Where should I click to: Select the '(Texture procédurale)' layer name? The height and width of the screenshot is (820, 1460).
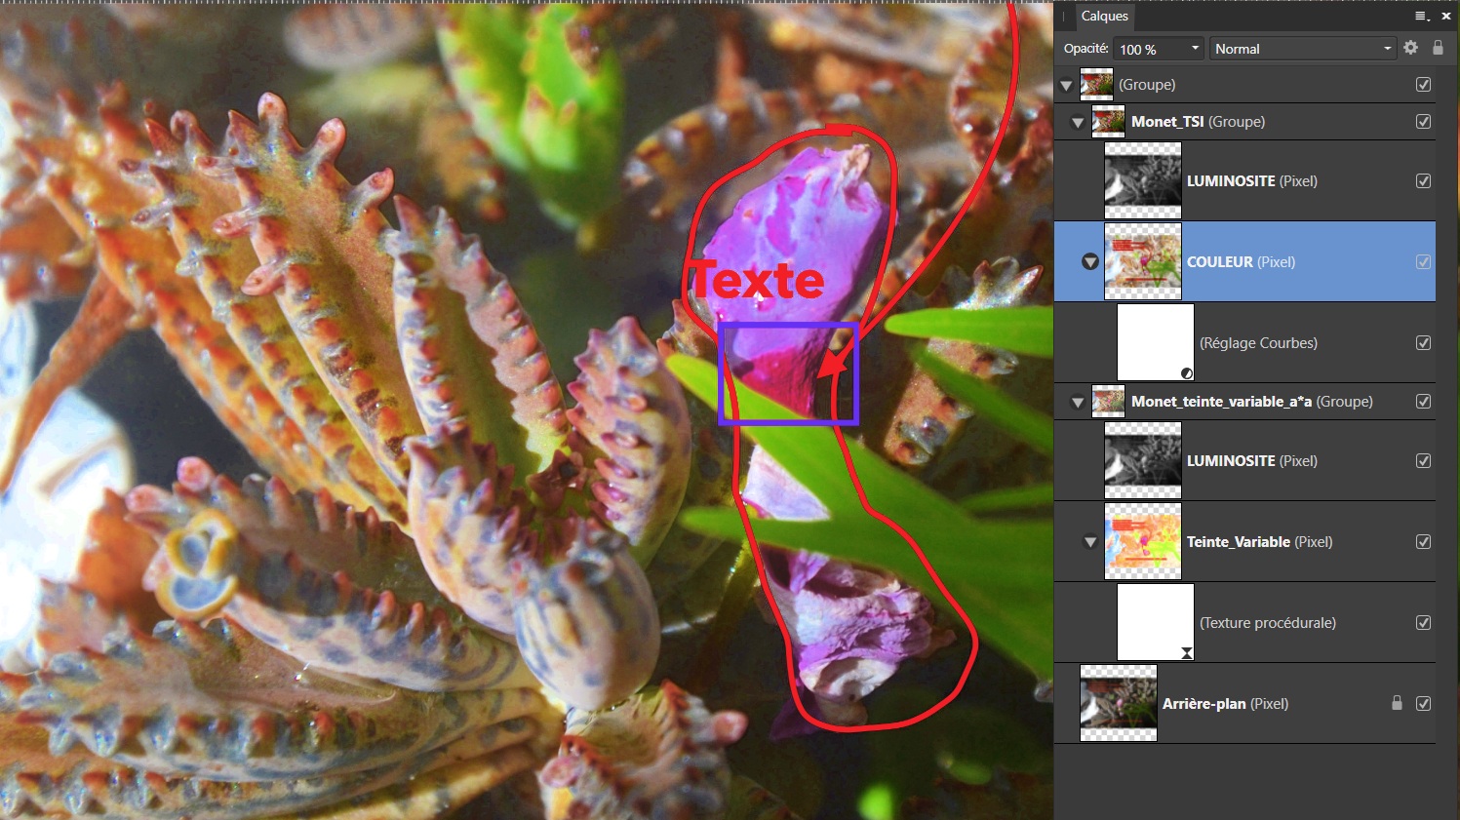pyautogui.click(x=1268, y=623)
